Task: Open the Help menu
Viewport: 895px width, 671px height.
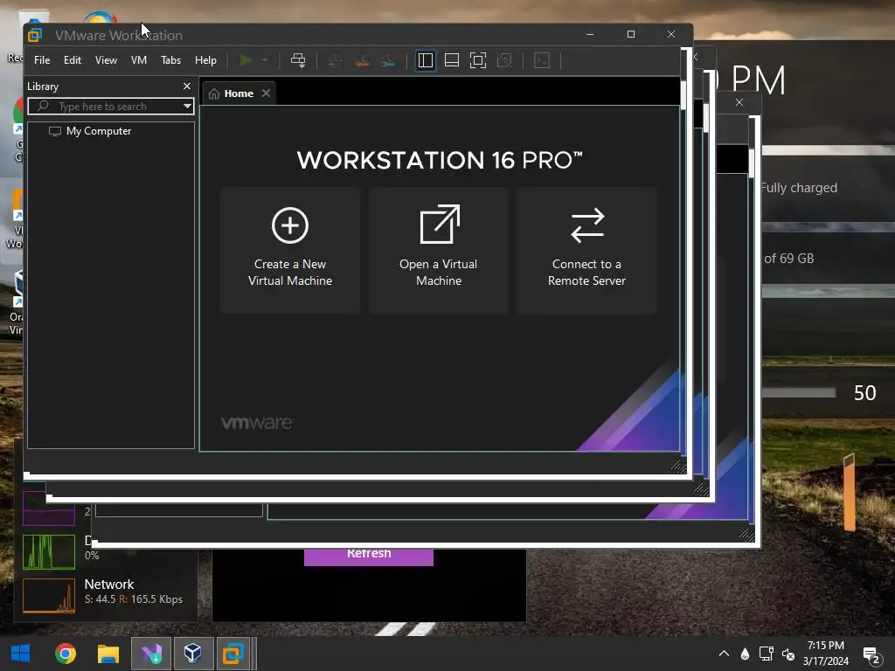Action: (x=205, y=60)
